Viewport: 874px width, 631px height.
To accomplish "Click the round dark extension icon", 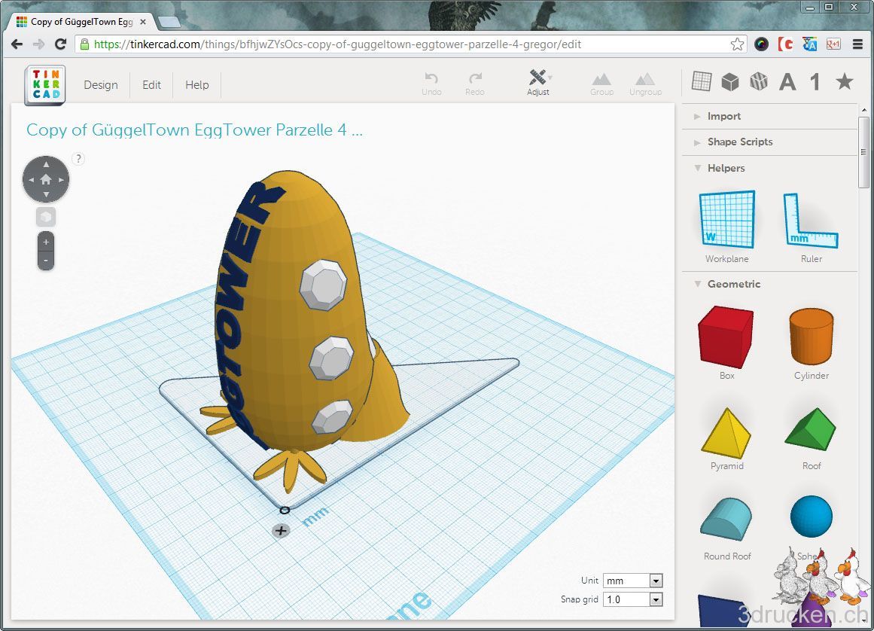I will coord(761,44).
